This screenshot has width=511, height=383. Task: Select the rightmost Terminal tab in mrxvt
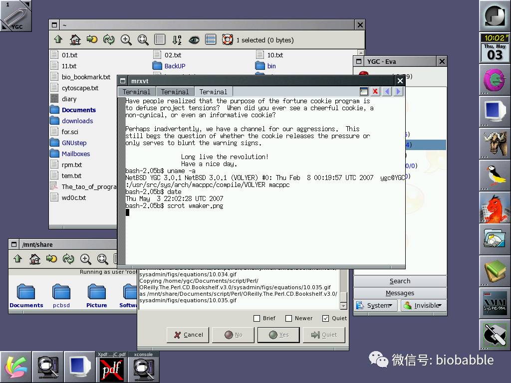pyautogui.click(x=213, y=92)
